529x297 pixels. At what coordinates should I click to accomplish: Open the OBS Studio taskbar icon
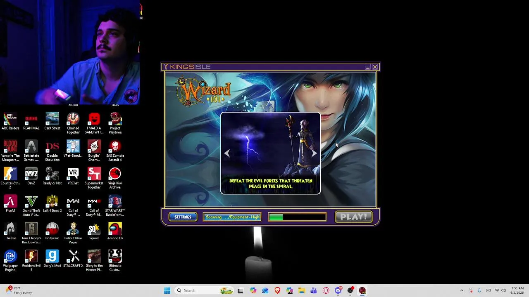[x=350, y=290]
